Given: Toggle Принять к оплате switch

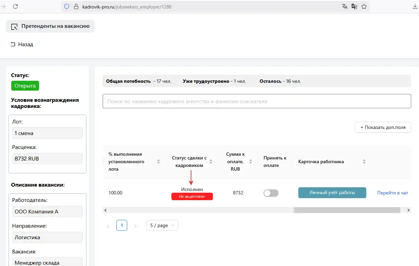Looking at the screenshot, I should pos(271,193).
